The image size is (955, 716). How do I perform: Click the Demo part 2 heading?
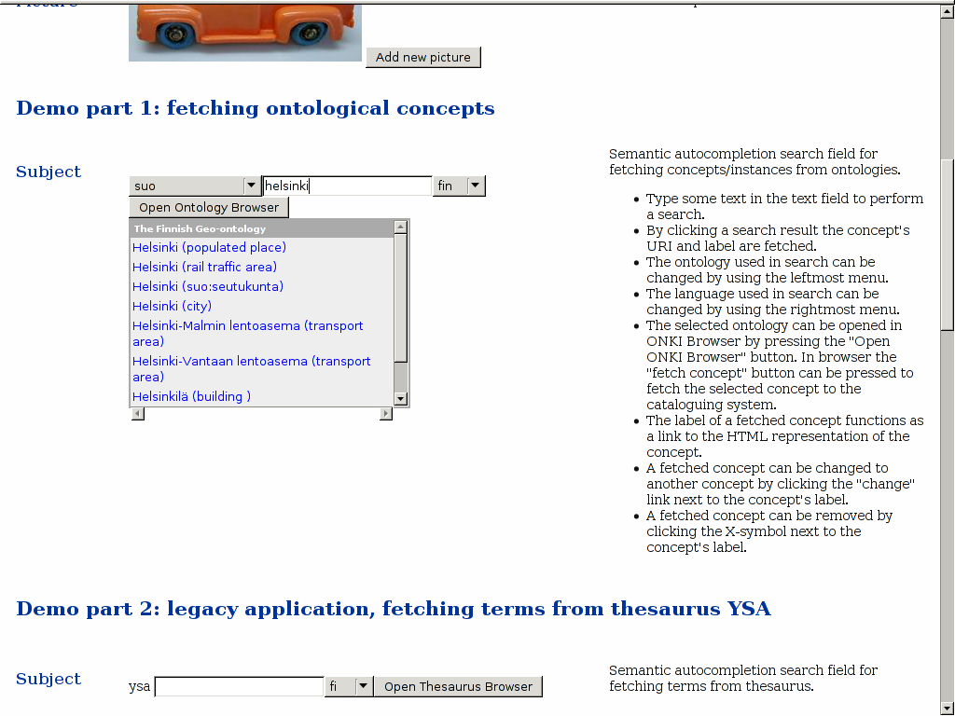point(394,609)
